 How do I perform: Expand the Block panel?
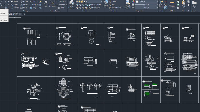[113, 11]
